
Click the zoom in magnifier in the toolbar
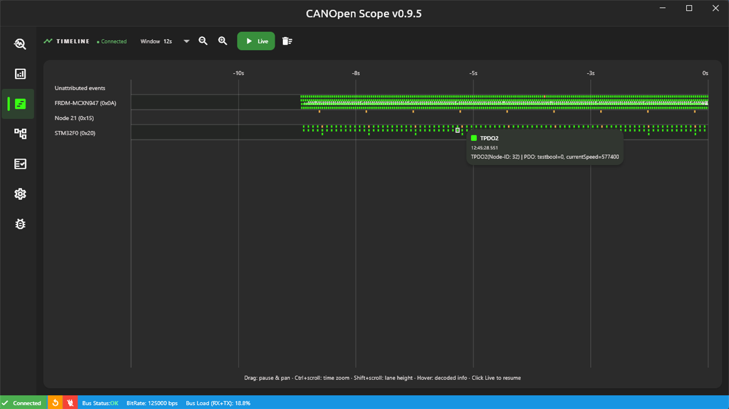(x=223, y=41)
